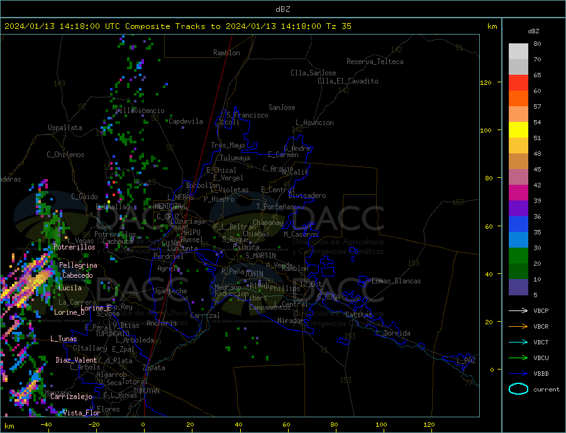Click the Zapata label
Viewport: 566px width, 433px height.
point(154,368)
